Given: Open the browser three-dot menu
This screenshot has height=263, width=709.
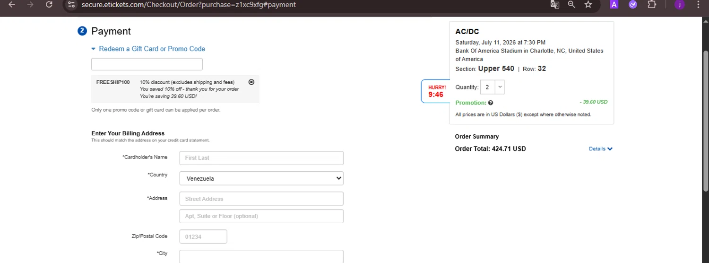Looking at the screenshot, I should tap(699, 5).
